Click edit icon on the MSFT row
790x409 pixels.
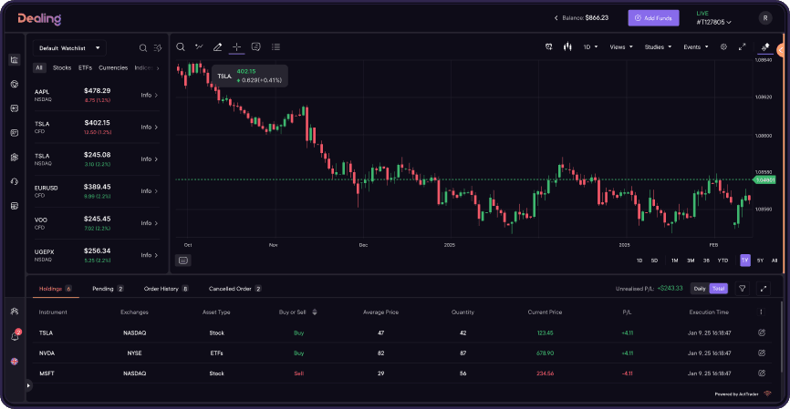[762, 373]
